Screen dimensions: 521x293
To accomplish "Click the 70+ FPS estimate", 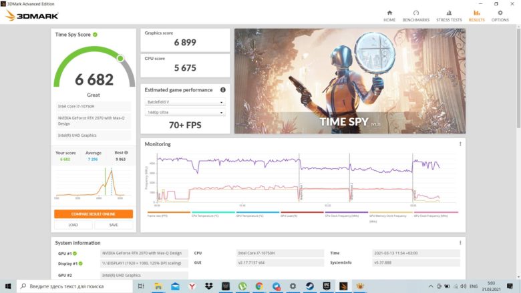I will 185,125.
